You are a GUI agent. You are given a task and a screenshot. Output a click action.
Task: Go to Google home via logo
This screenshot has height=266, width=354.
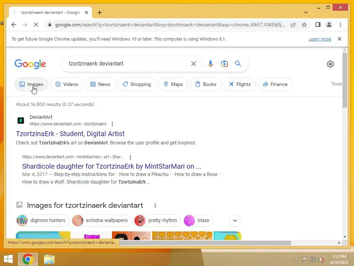(x=30, y=64)
